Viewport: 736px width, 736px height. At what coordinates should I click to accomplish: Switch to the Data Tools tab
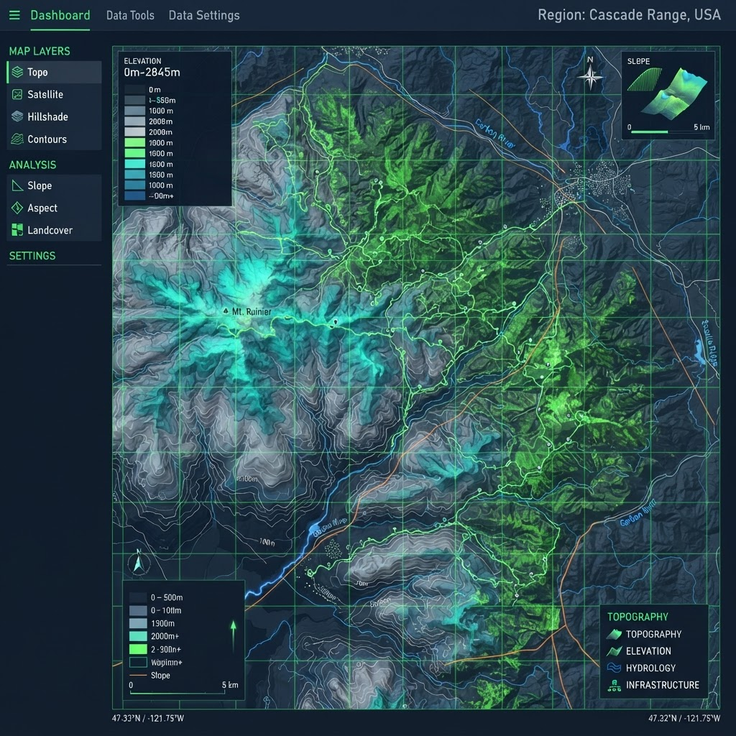130,16
